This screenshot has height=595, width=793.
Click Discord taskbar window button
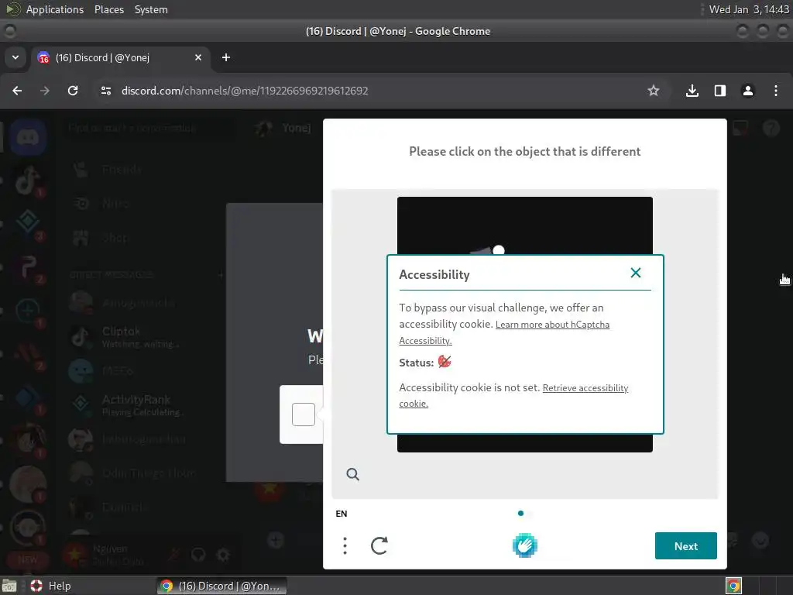click(221, 586)
